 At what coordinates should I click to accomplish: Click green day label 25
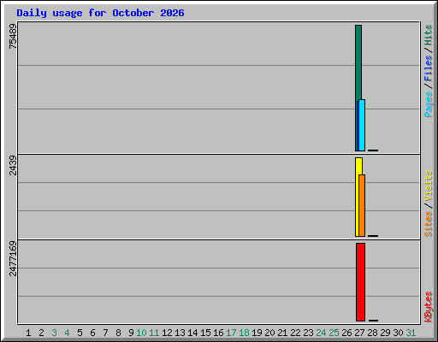[334, 333]
